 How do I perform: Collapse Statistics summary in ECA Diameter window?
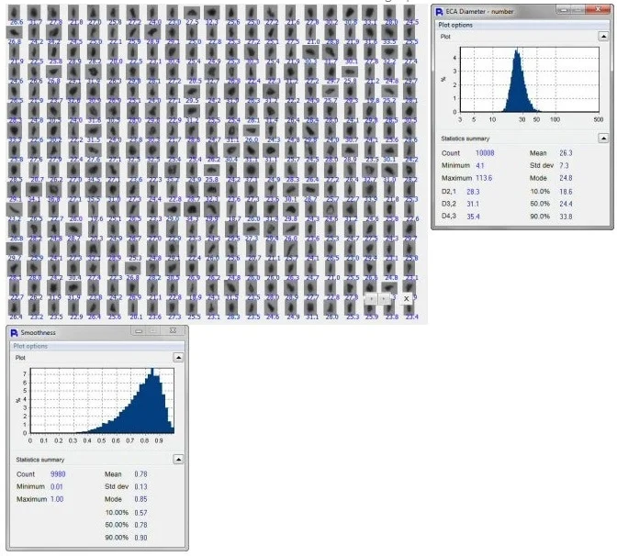click(x=602, y=138)
